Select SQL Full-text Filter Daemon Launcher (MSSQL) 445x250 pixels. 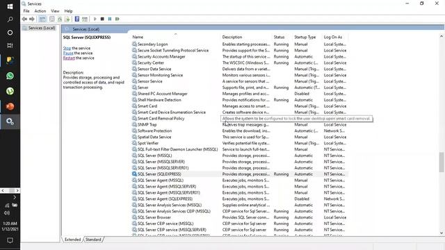(178, 149)
